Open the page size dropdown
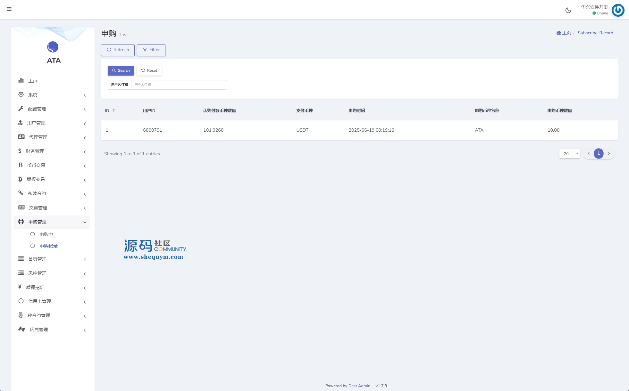 (569, 154)
